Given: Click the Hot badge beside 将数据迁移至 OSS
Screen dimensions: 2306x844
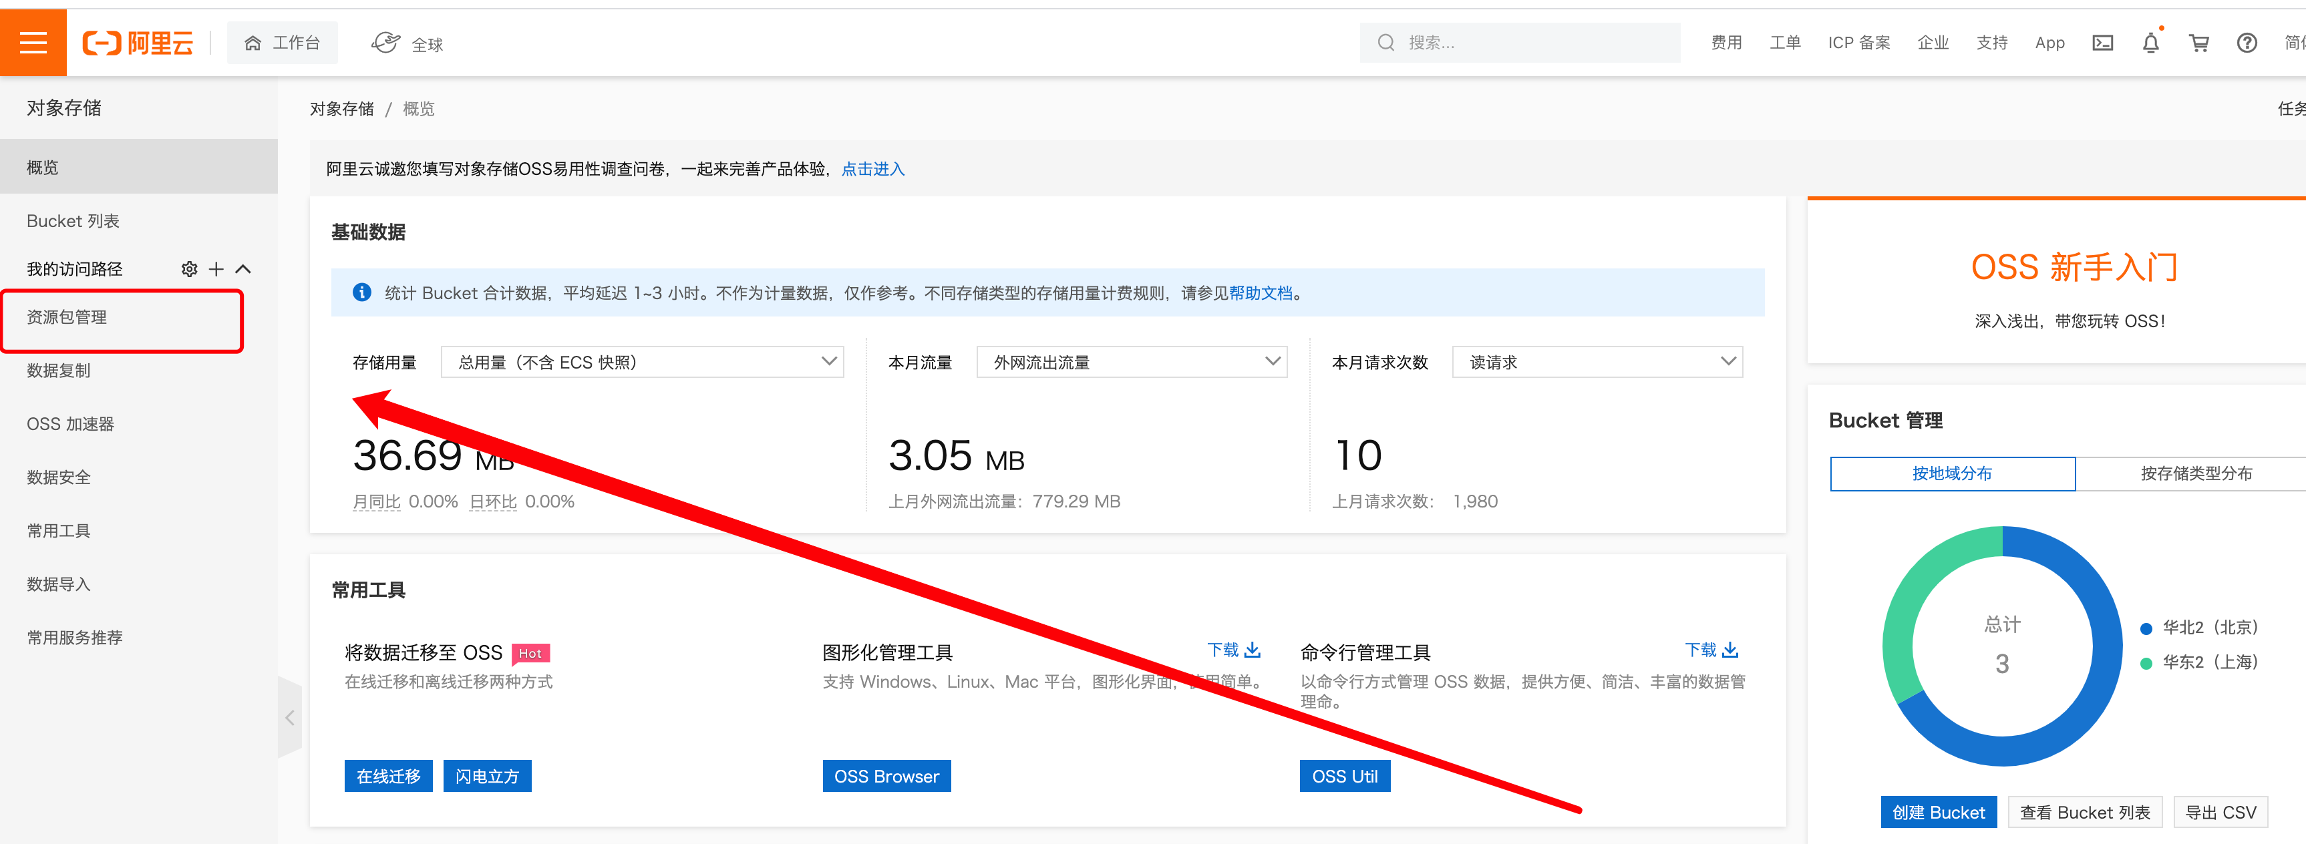Looking at the screenshot, I should pos(530,653).
